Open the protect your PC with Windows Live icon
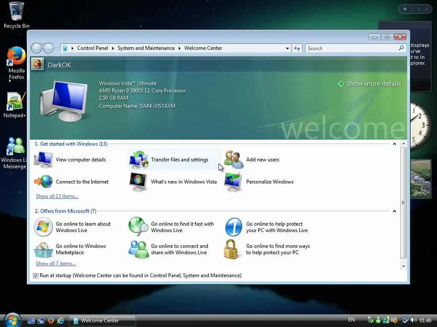This screenshot has height=327, width=437. 233,227
